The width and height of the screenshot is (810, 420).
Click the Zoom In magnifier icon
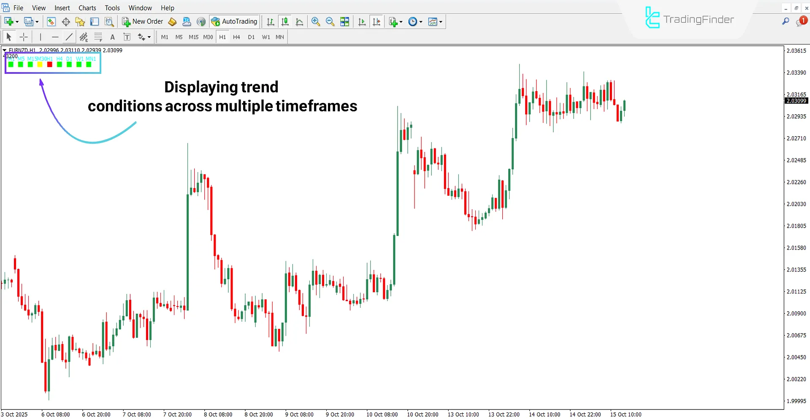tap(315, 22)
